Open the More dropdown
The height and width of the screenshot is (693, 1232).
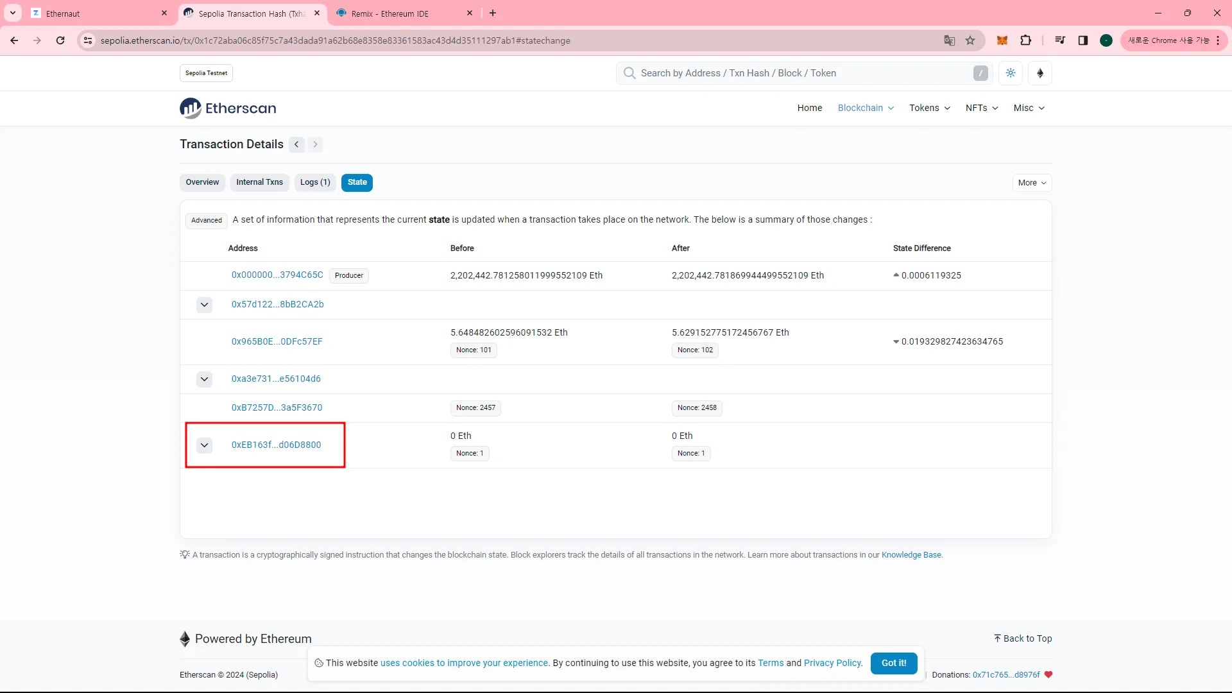(x=1032, y=183)
